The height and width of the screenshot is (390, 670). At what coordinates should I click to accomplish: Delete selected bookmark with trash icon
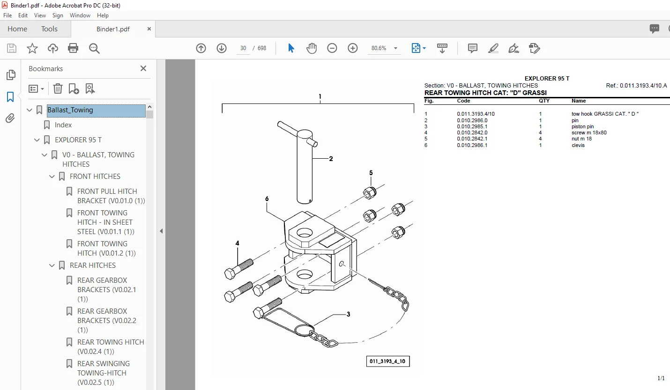[x=58, y=88]
